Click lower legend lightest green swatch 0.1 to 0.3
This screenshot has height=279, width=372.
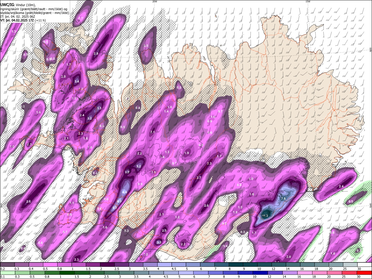(x=7, y=273)
